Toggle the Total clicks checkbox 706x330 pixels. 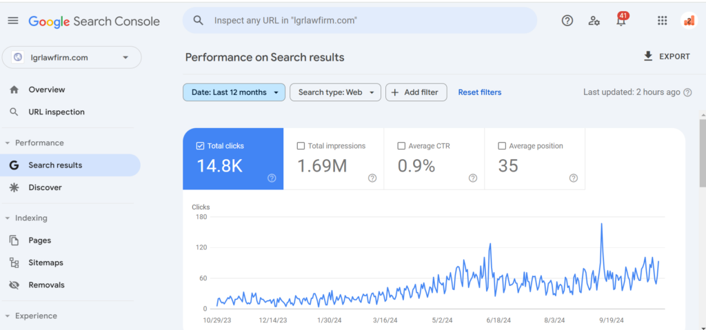201,146
